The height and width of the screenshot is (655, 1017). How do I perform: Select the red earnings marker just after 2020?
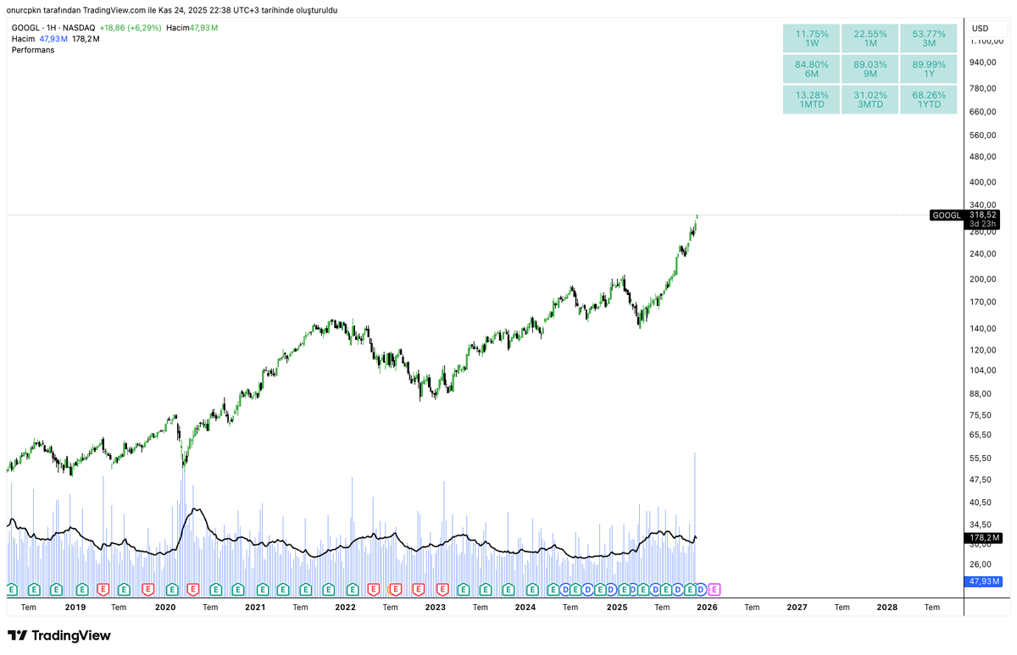pyautogui.click(x=192, y=589)
